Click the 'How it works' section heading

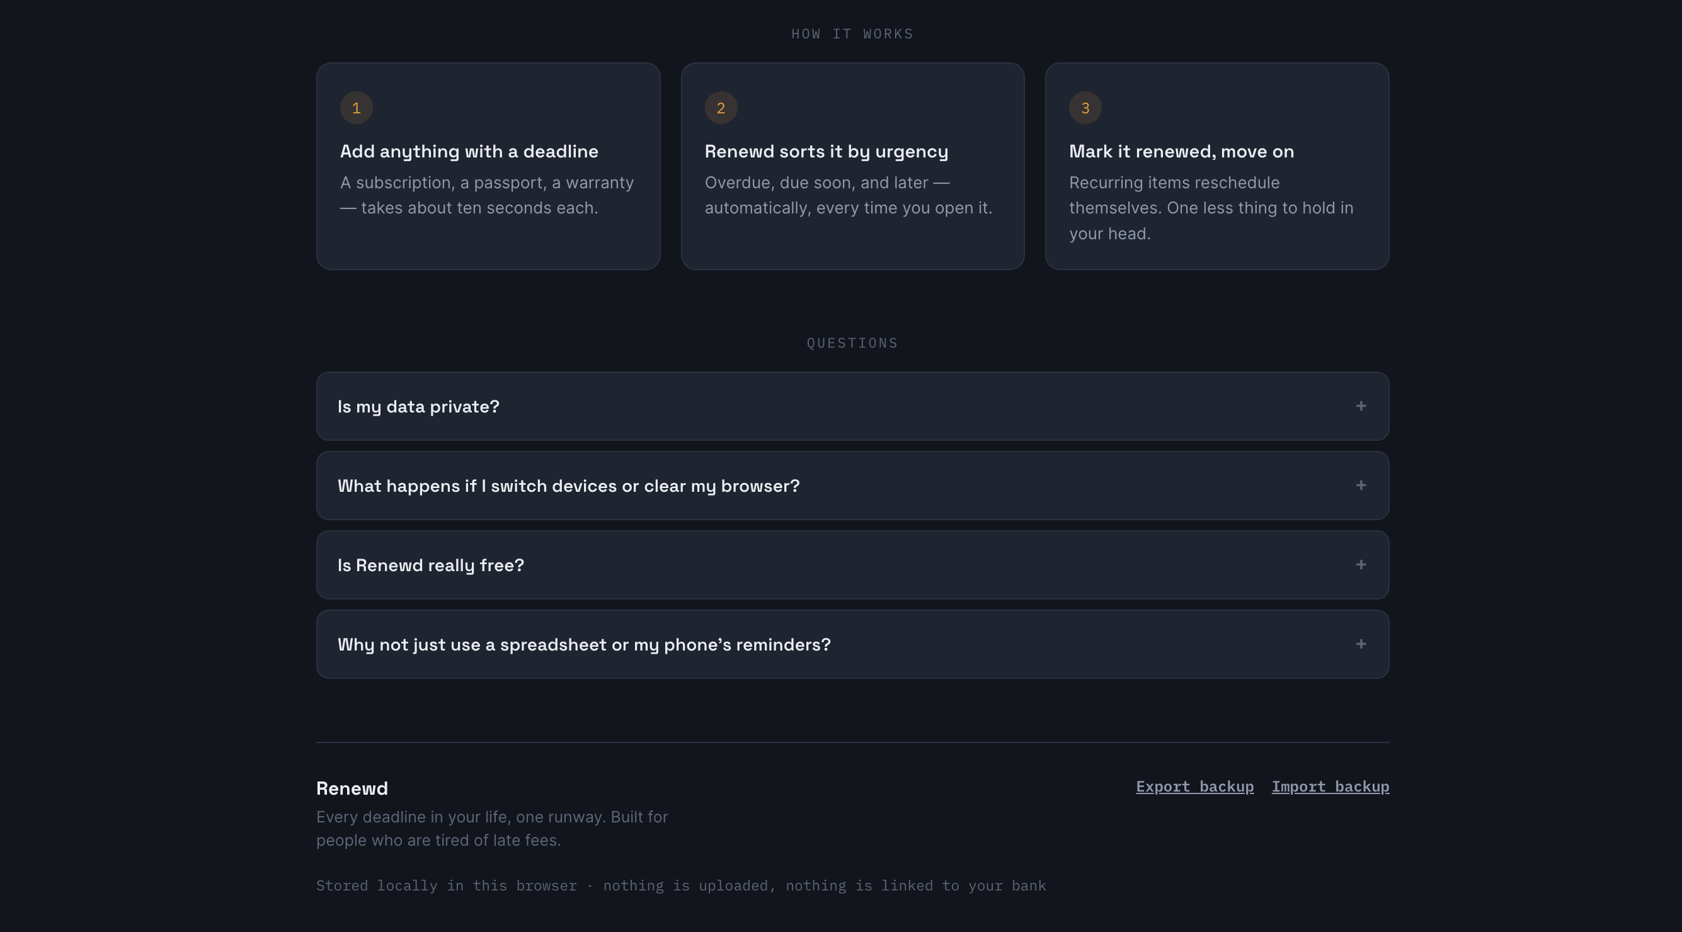click(x=852, y=34)
